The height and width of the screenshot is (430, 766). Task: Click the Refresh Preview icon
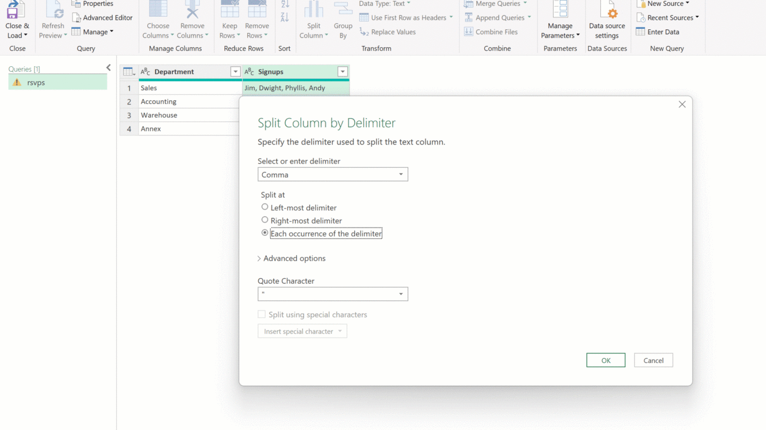53,11
